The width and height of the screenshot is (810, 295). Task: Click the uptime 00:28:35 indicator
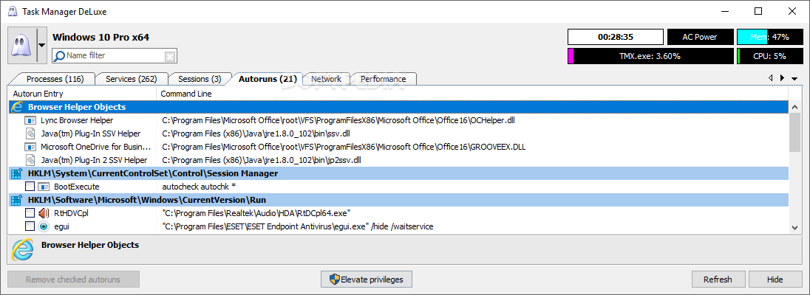pos(615,37)
